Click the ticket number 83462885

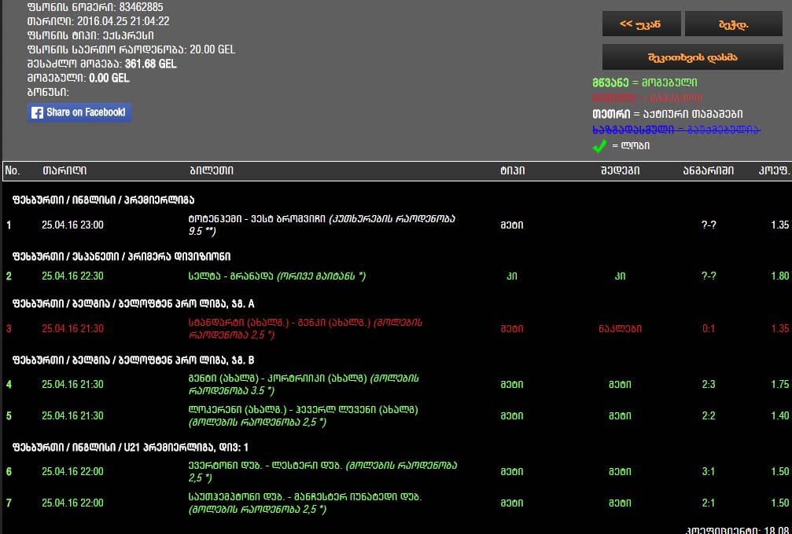point(142,8)
